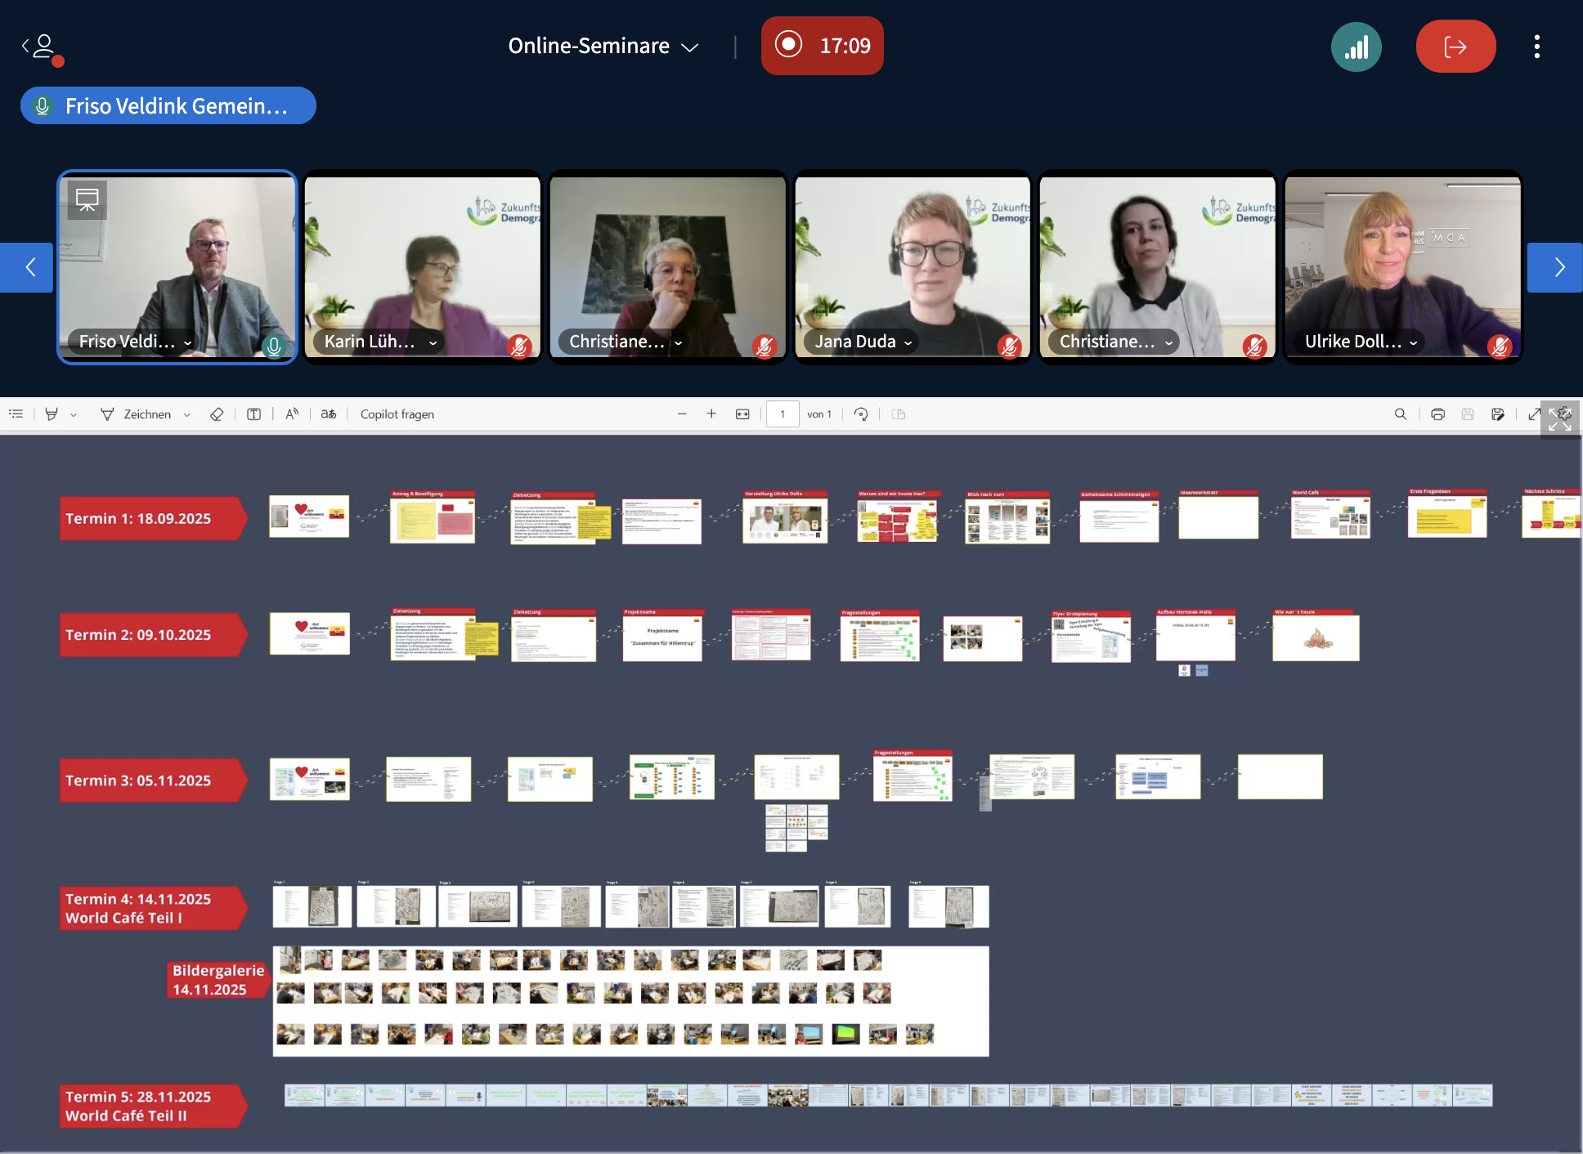This screenshot has width=1583, height=1154.
Task: Open the Zeichnen tool options dropdown arrow
Action: pos(187,415)
